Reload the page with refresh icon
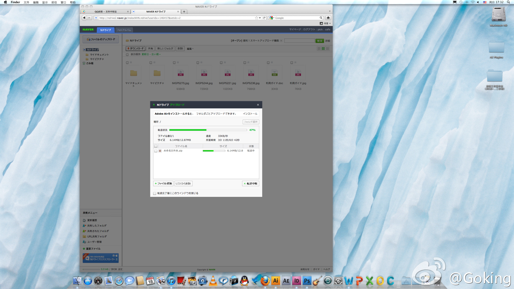The image size is (514, 289). (264, 18)
